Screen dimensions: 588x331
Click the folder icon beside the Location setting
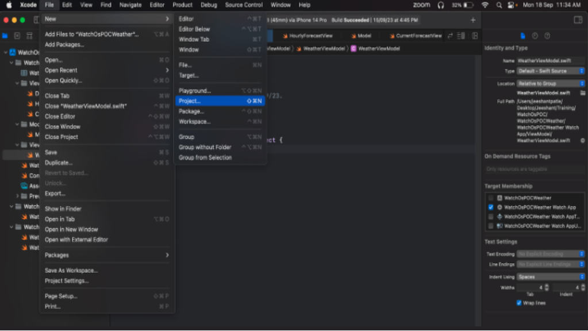(583, 93)
